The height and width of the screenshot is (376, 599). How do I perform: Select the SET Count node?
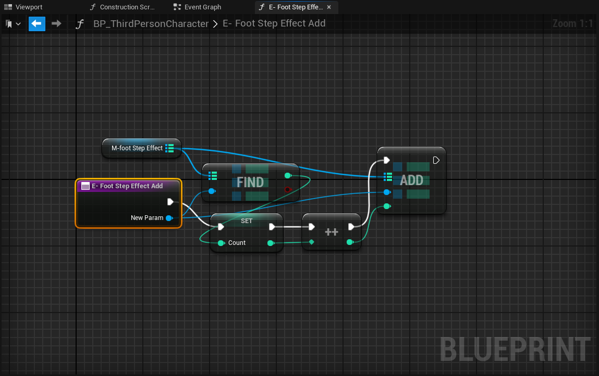click(x=247, y=232)
